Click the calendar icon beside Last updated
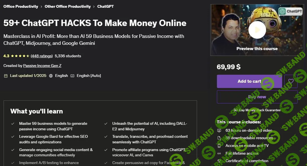 [6, 76]
